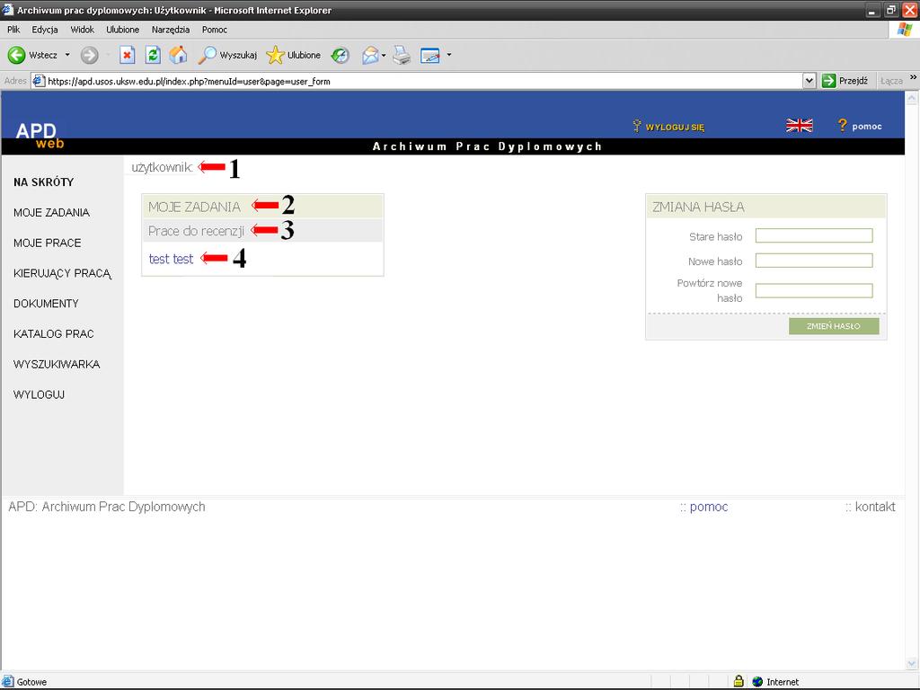Image resolution: width=920 pixels, height=690 pixels.
Task: Click the security padlock icon in the status bar
Action: 739,681
